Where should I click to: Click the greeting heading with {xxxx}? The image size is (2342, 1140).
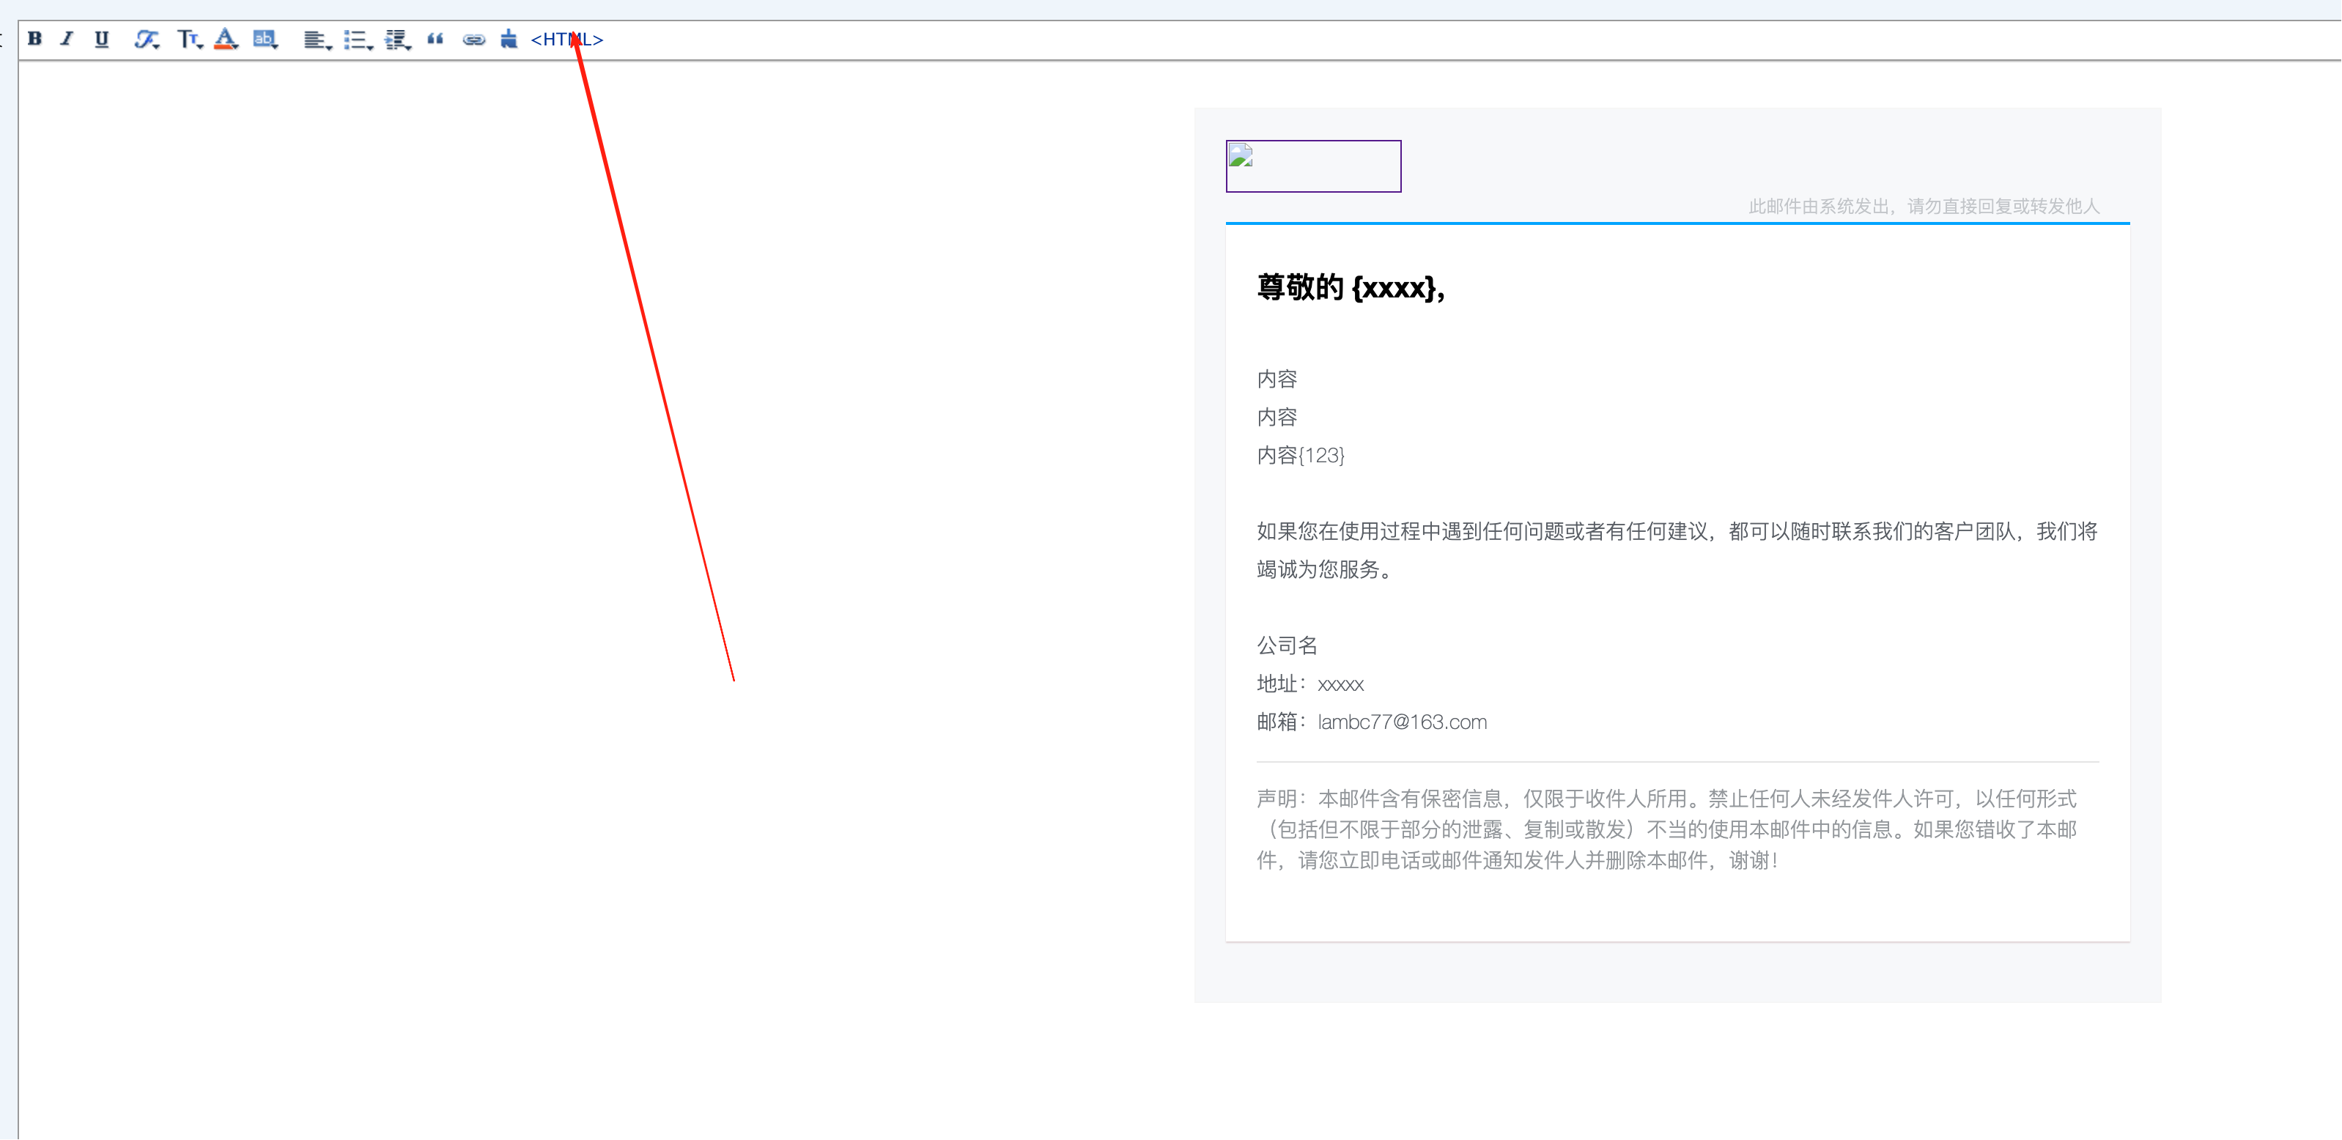coord(1351,288)
